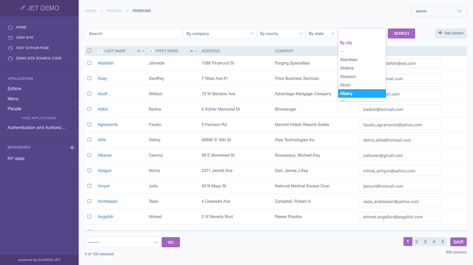The height and width of the screenshot is (265, 473).
Task: Click into the Search text field
Action: coord(134,34)
